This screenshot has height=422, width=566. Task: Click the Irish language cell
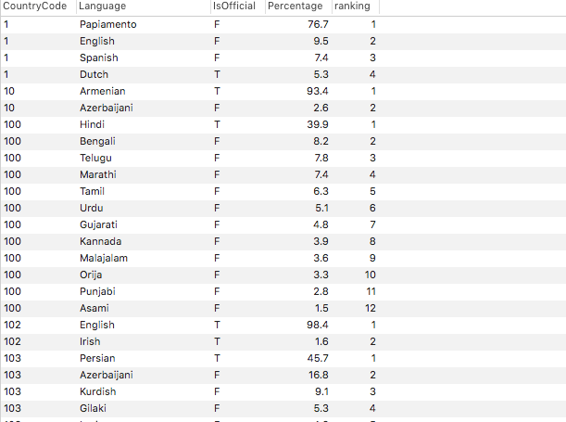click(90, 341)
